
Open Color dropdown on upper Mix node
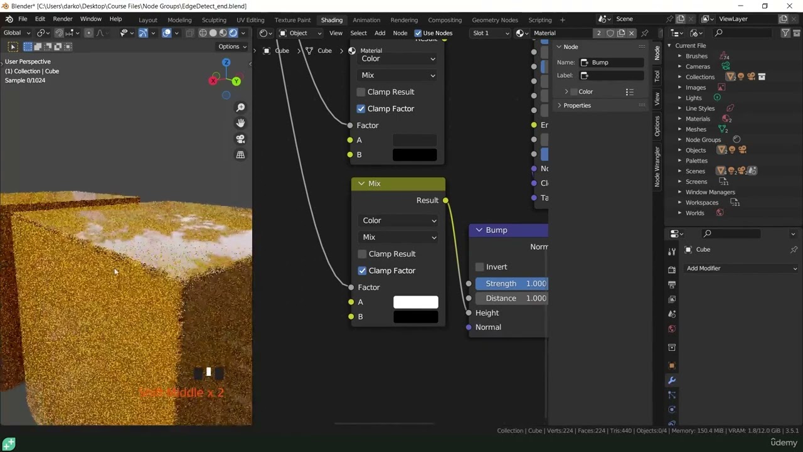point(398,58)
